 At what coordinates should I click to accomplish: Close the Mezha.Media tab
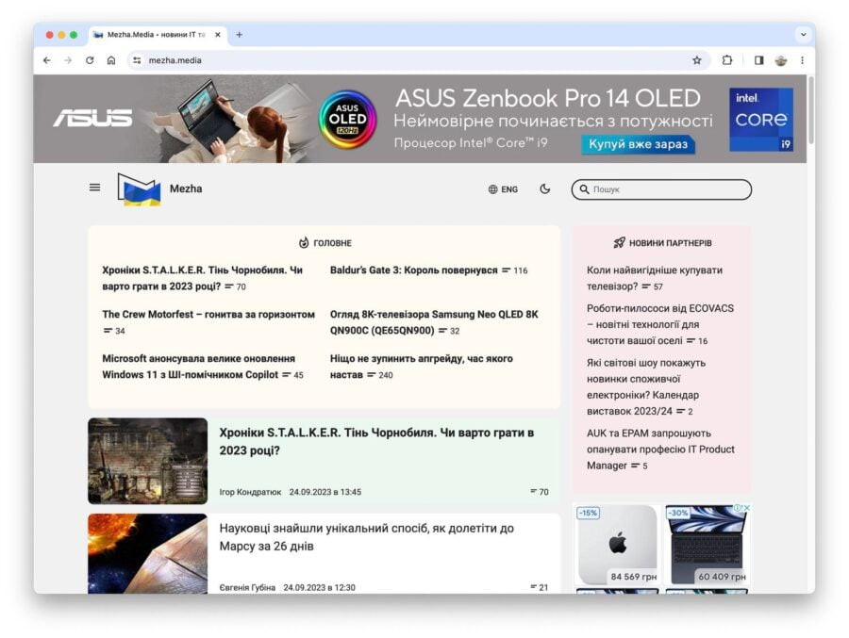point(218,35)
